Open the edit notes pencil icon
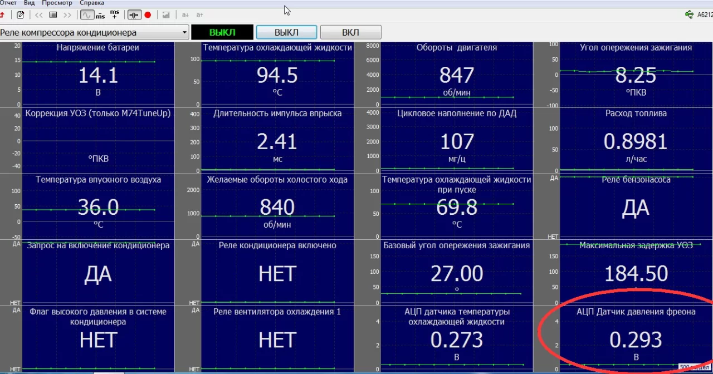This screenshot has width=713, height=374. [x=21, y=15]
